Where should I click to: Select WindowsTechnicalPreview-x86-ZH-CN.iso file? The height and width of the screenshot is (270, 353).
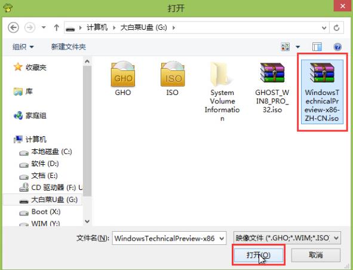(x=322, y=92)
